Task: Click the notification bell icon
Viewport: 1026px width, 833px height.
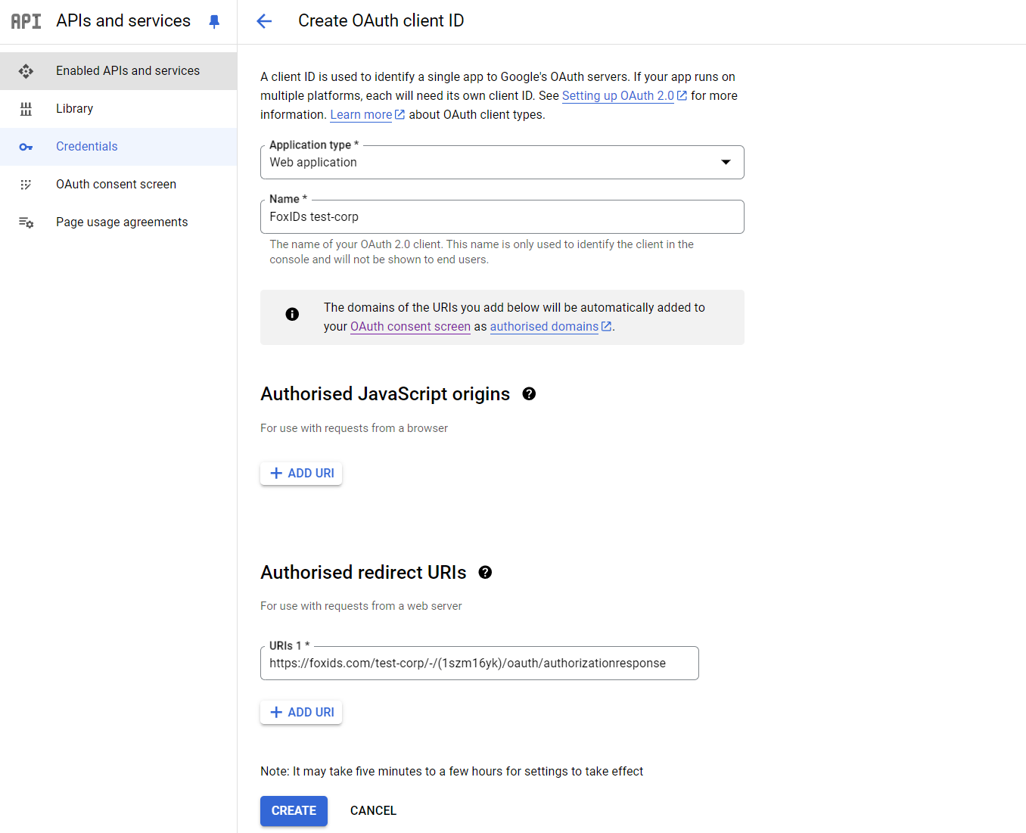Action: pyautogui.click(x=214, y=21)
